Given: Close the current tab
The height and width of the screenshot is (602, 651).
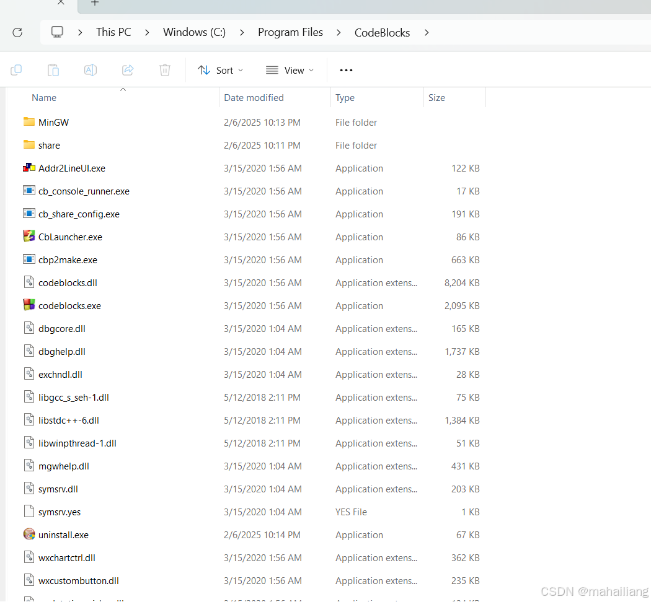Looking at the screenshot, I should (61, 2).
